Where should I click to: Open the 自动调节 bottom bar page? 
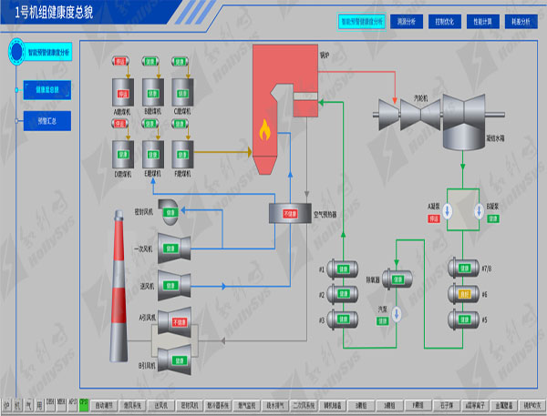104,406
